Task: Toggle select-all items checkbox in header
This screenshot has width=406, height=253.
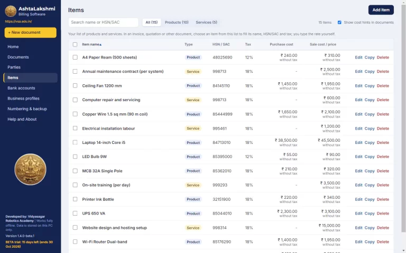Action: pos(75,44)
